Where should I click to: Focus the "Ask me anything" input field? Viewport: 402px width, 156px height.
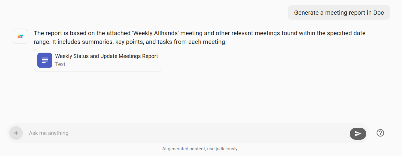coord(186,133)
